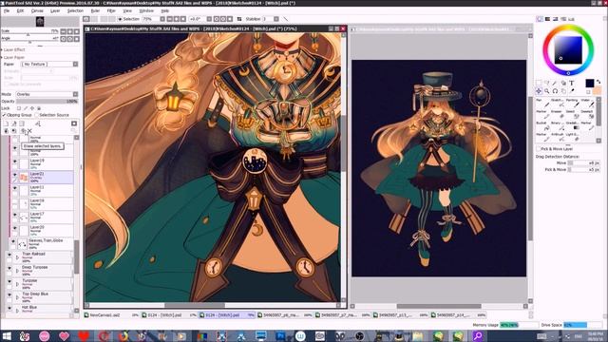Screen dimensions: 608x342
Task: Expand the Deep Turqoise folder
Action: coord(17,271)
